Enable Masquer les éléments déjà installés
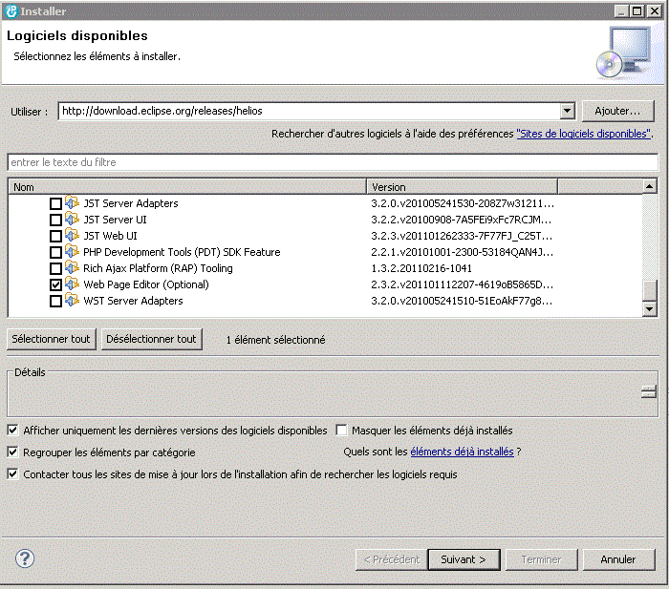Image resolution: width=669 pixels, height=589 pixels. [341, 430]
